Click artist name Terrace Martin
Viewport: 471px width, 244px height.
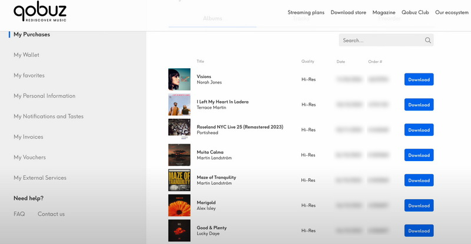coord(211,108)
